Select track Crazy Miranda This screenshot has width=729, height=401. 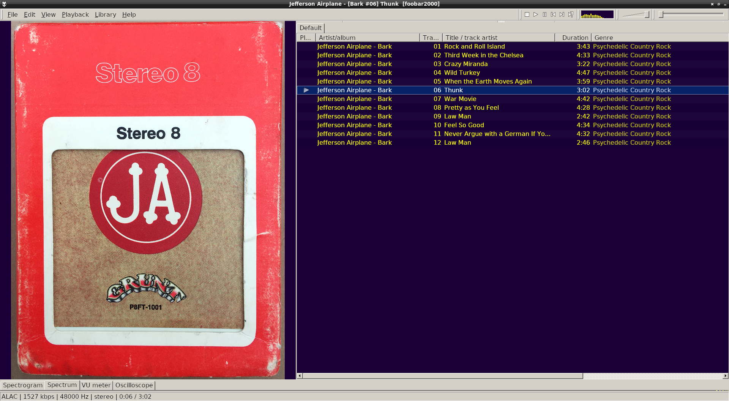coord(513,64)
